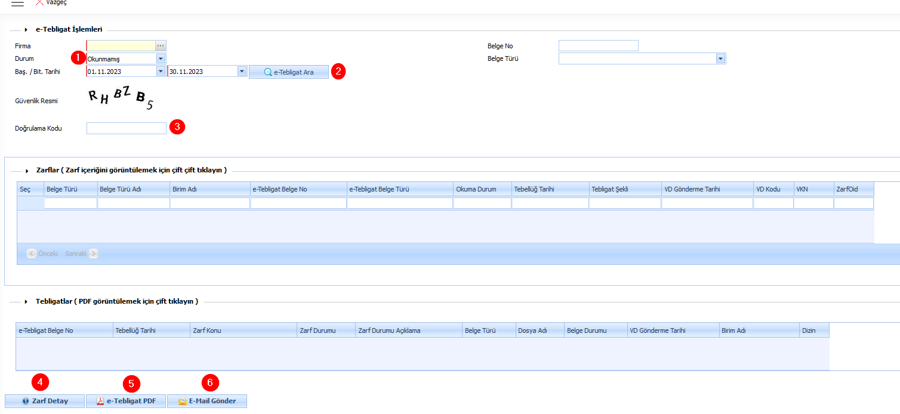The height and width of the screenshot is (414, 900).
Task: Click filter box under Zarflar Tebellüğ Tarihi
Action: [x=550, y=203]
